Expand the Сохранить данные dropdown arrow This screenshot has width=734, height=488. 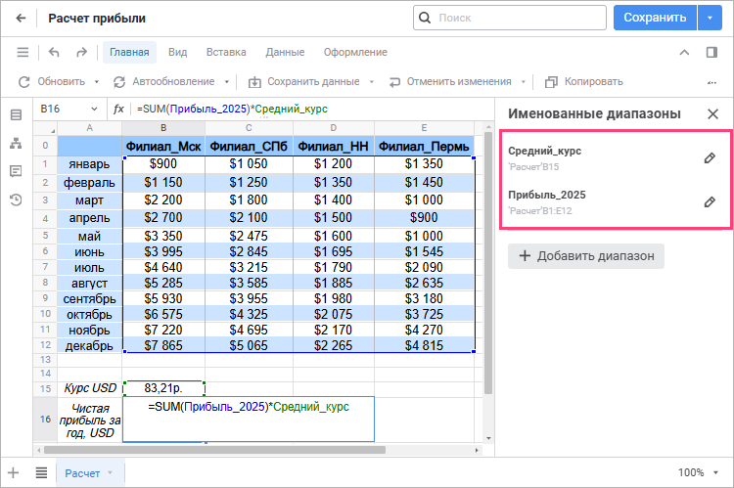tap(372, 82)
